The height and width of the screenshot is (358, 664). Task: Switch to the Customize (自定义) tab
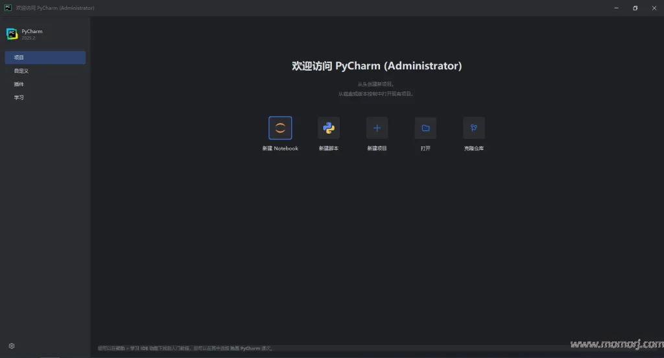(45, 71)
